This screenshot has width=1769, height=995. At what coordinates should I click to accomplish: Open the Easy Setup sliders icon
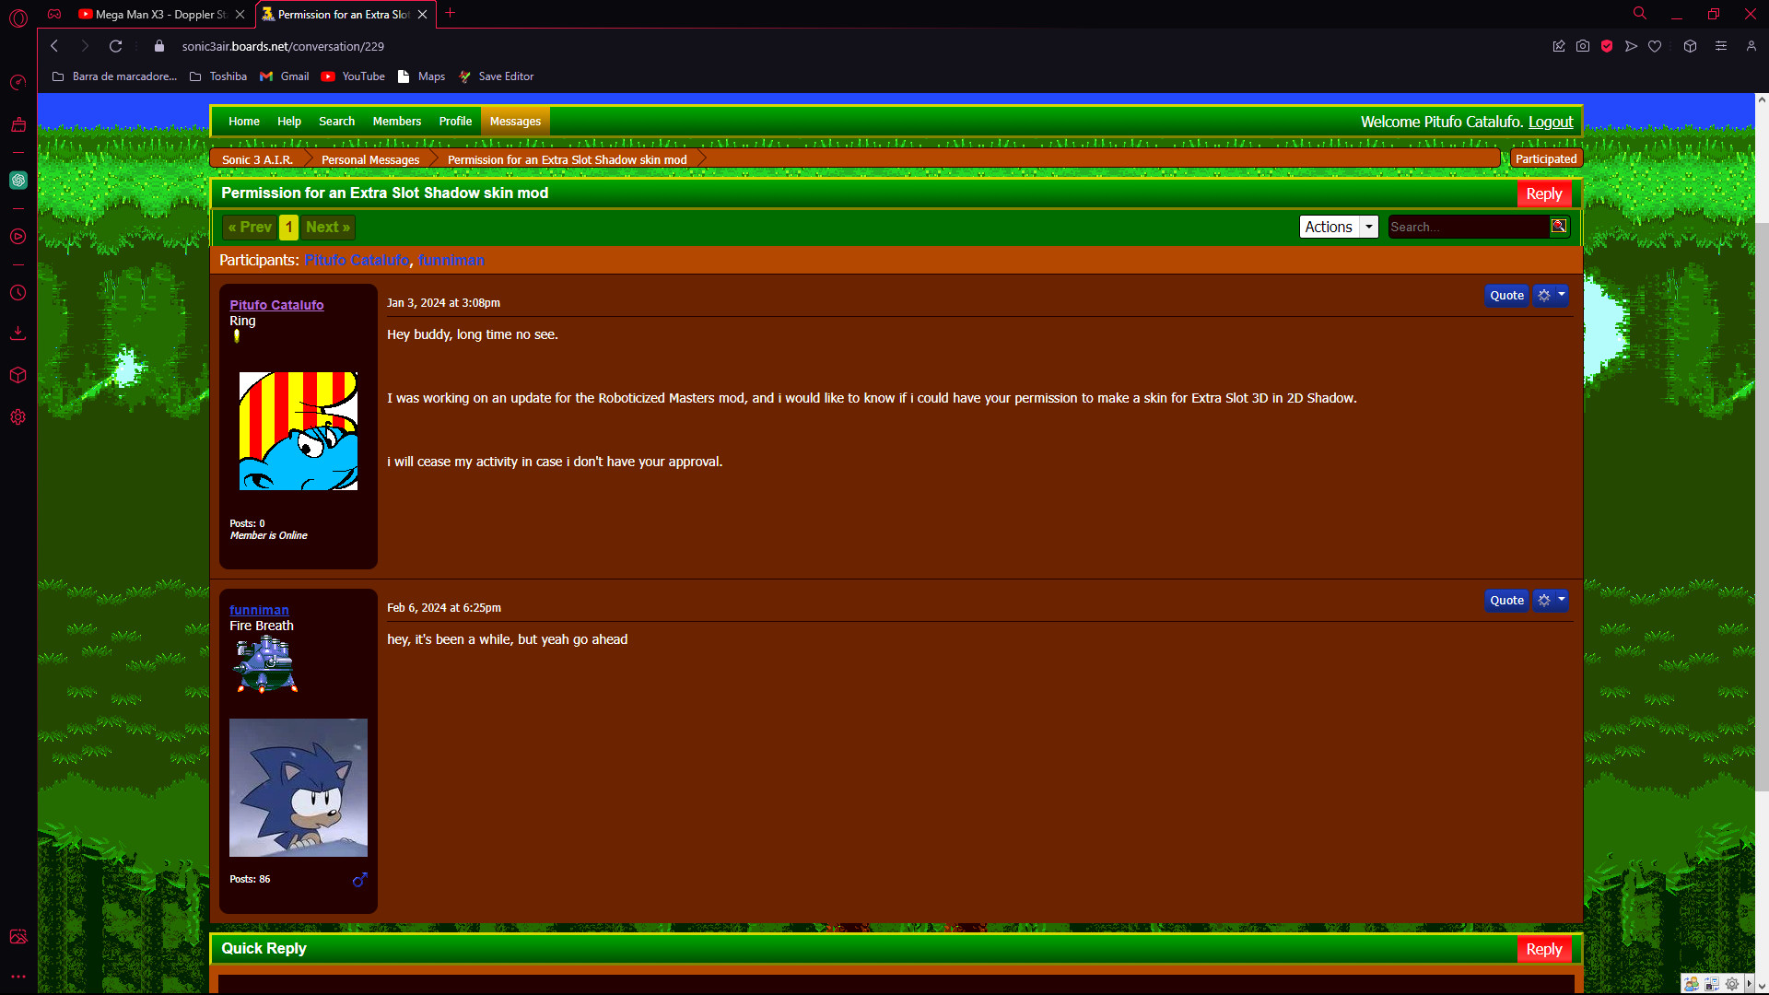pyautogui.click(x=1720, y=46)
